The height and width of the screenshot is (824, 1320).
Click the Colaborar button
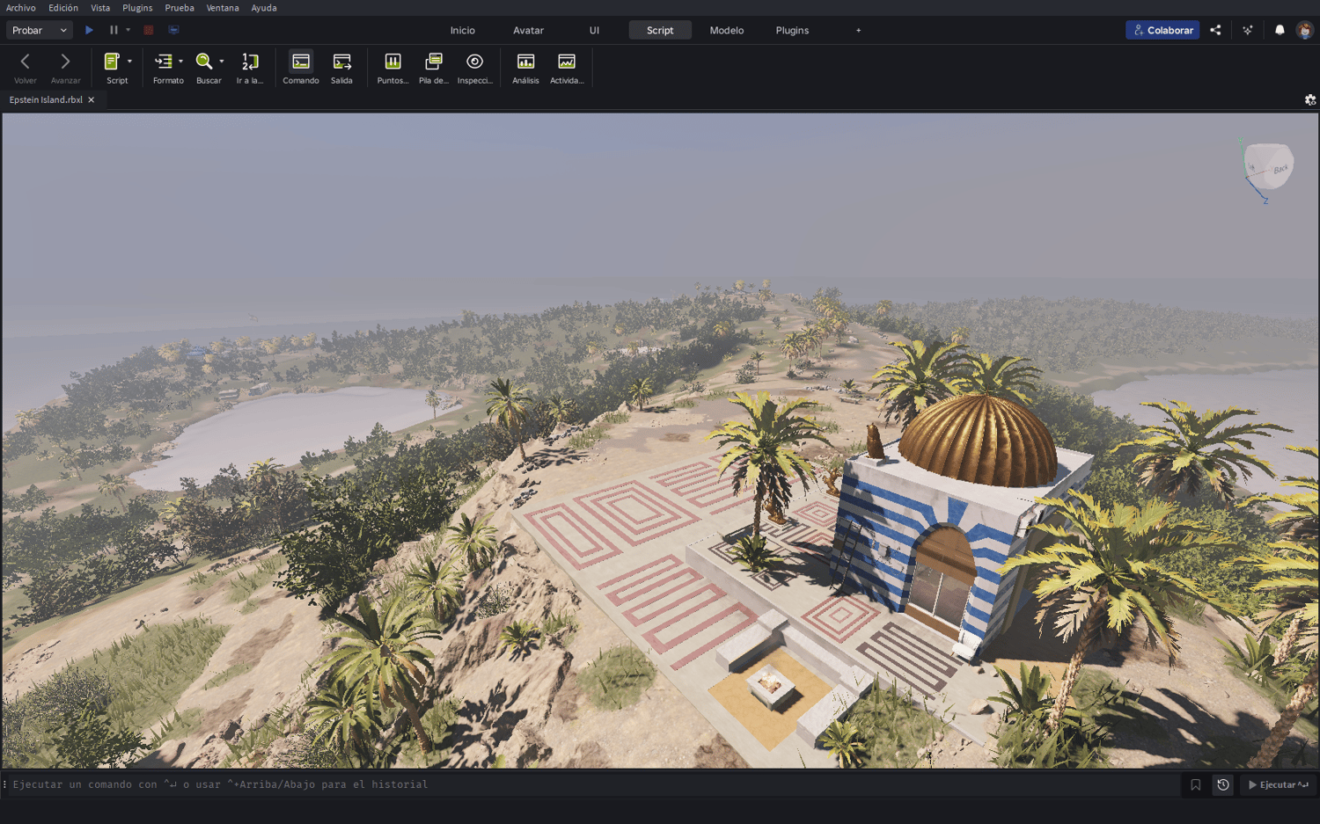[x=1162, y=30]
